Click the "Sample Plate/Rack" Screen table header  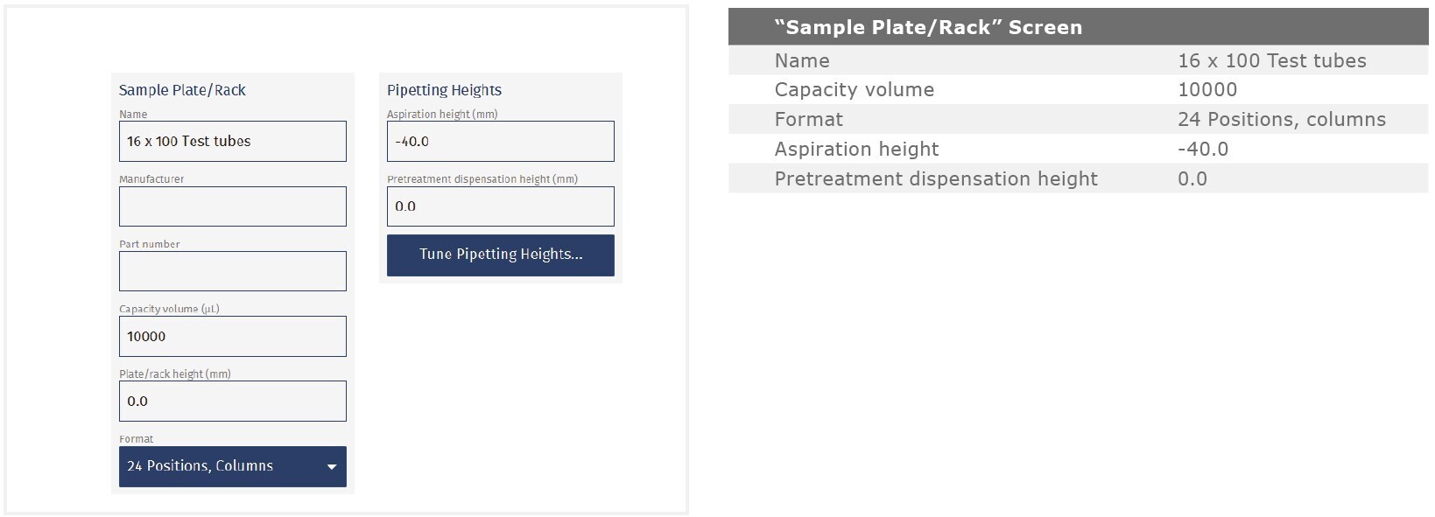pos(928,27)
